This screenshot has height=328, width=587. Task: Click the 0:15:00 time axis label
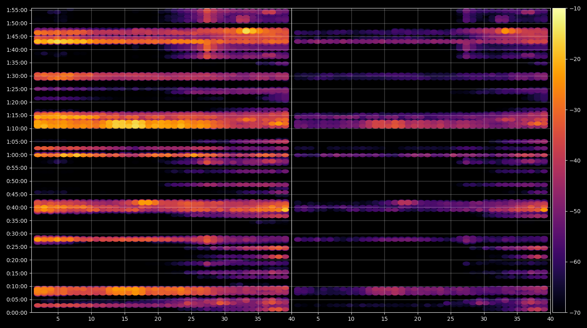[x=17, y=273]
